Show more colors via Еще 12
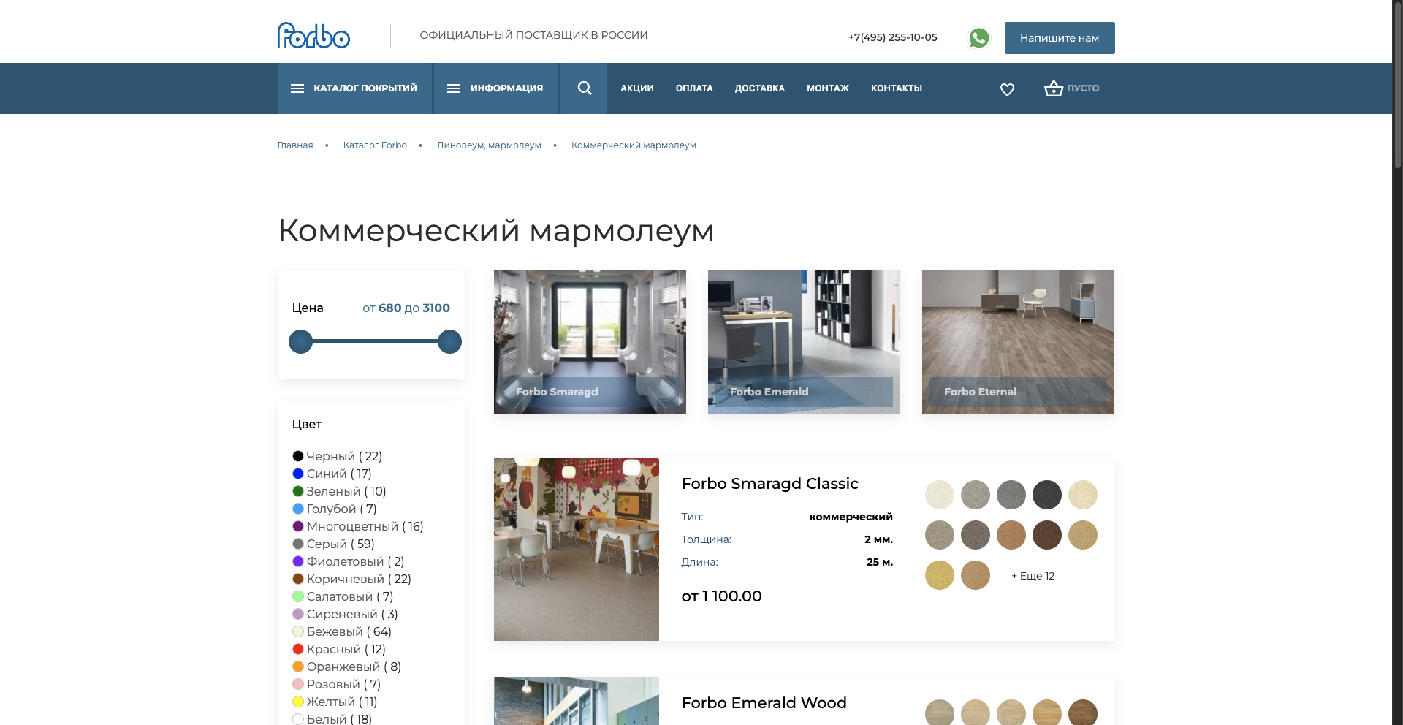This screenshot has height=725, width=1403. click(x=1033, y=576)
